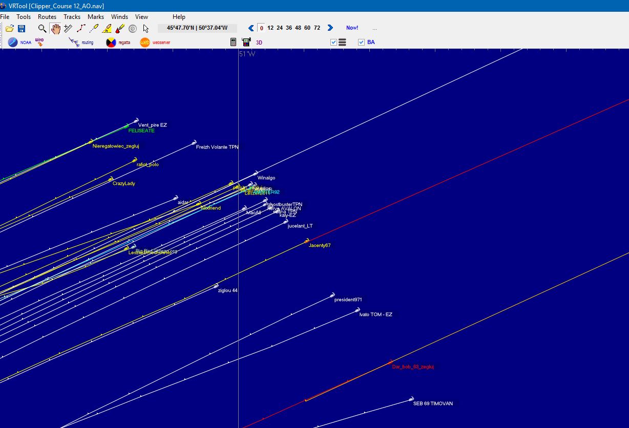
Task: Select boat CrazyLady label
Action: [124, 183]
